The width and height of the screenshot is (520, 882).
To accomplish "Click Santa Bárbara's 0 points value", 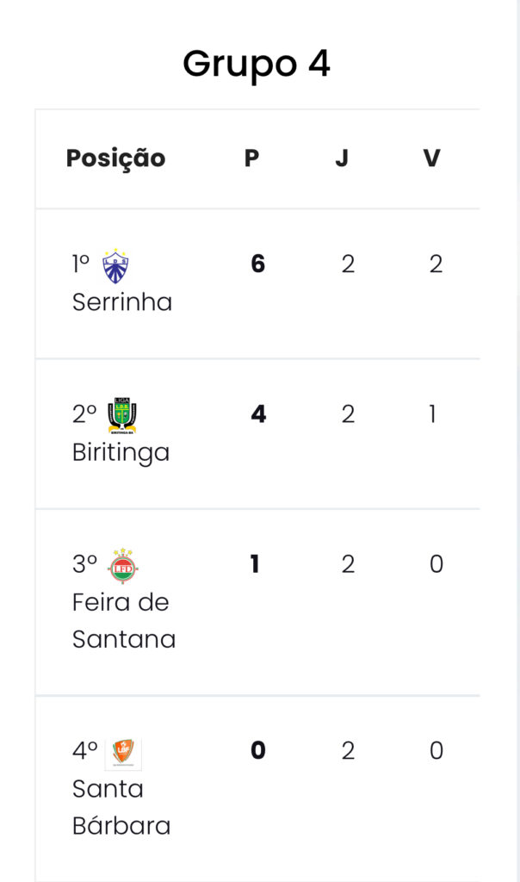I will (257, 751).
